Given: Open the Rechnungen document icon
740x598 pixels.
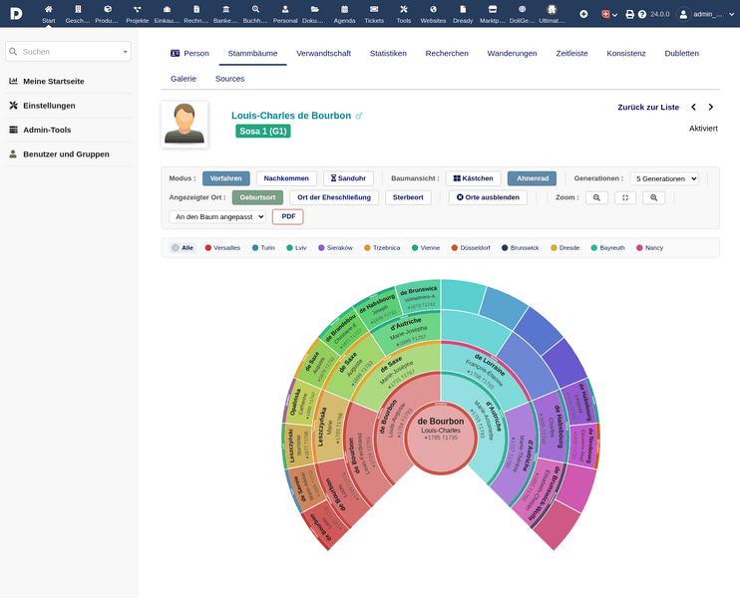Looking at the screenshot, I should coord(196,9).
